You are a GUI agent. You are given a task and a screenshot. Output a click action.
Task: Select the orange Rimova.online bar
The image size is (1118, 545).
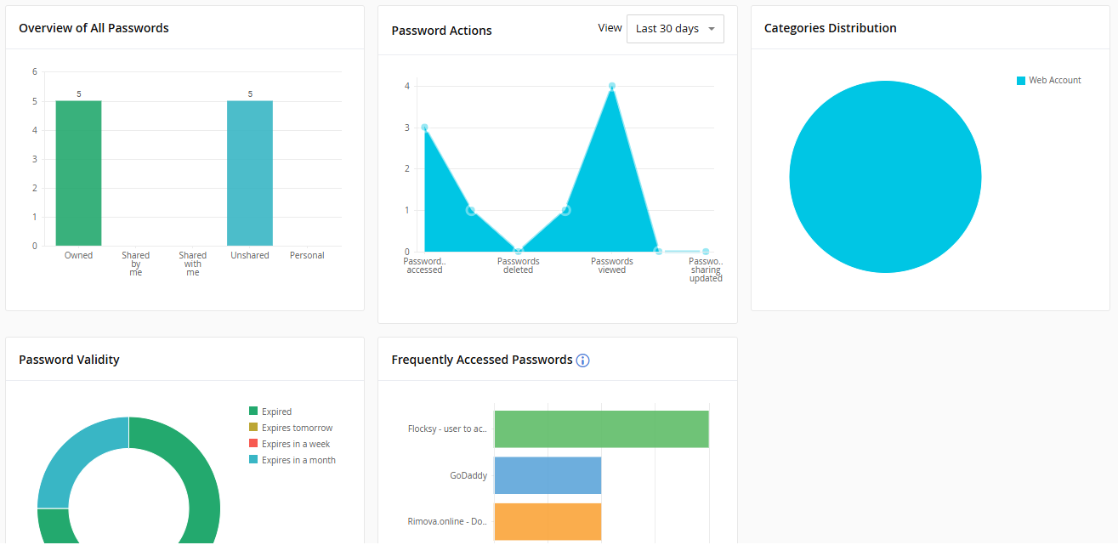[548, 521]
